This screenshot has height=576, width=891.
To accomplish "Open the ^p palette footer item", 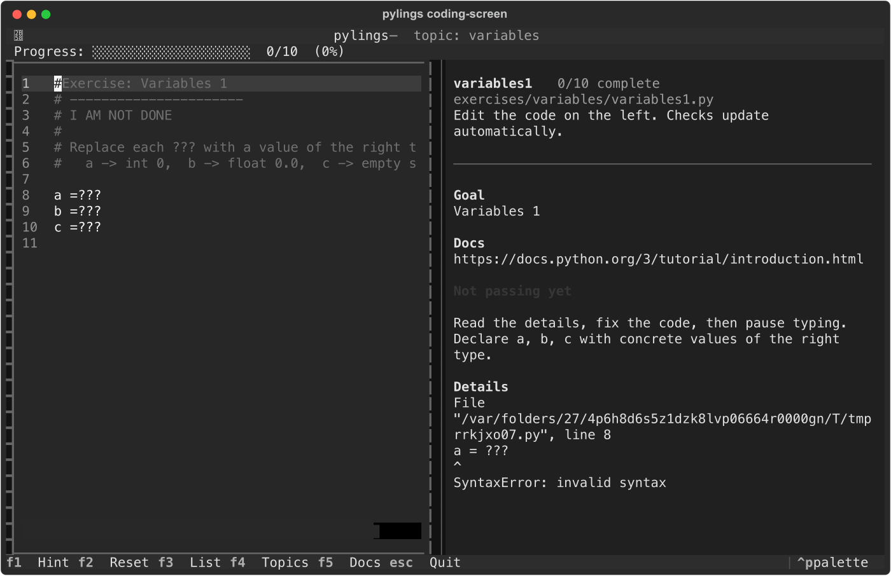I will 832,563.
